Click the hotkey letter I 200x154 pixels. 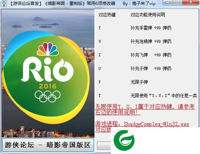coord(99,55)
